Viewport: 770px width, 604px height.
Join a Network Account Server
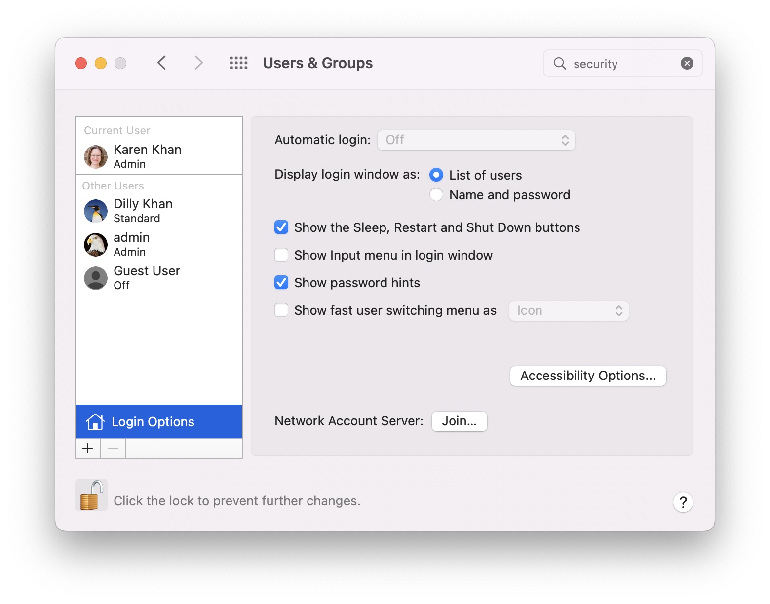[x=459, y=421]
